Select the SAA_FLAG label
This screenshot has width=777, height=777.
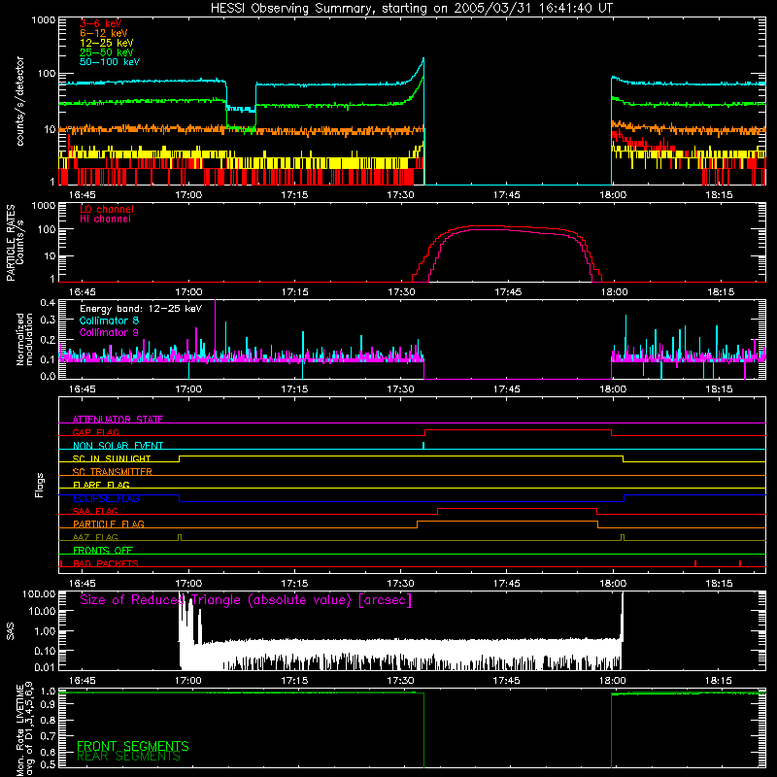point(95,511)
